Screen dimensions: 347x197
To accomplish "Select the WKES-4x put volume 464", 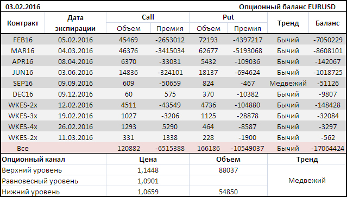I will (x=208, y=126).
